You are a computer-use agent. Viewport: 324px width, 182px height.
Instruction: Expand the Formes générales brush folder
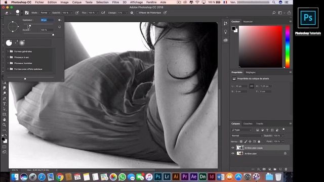coord(8,52)
